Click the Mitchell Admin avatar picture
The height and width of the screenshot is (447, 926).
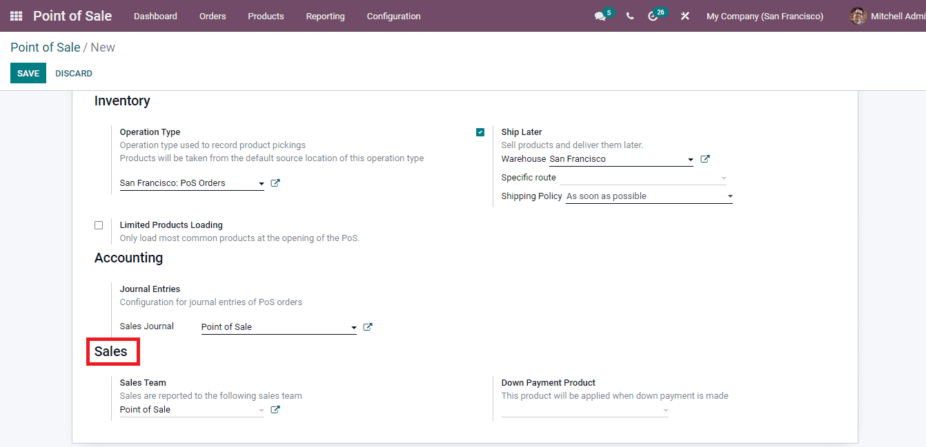(x=857, y=16)
